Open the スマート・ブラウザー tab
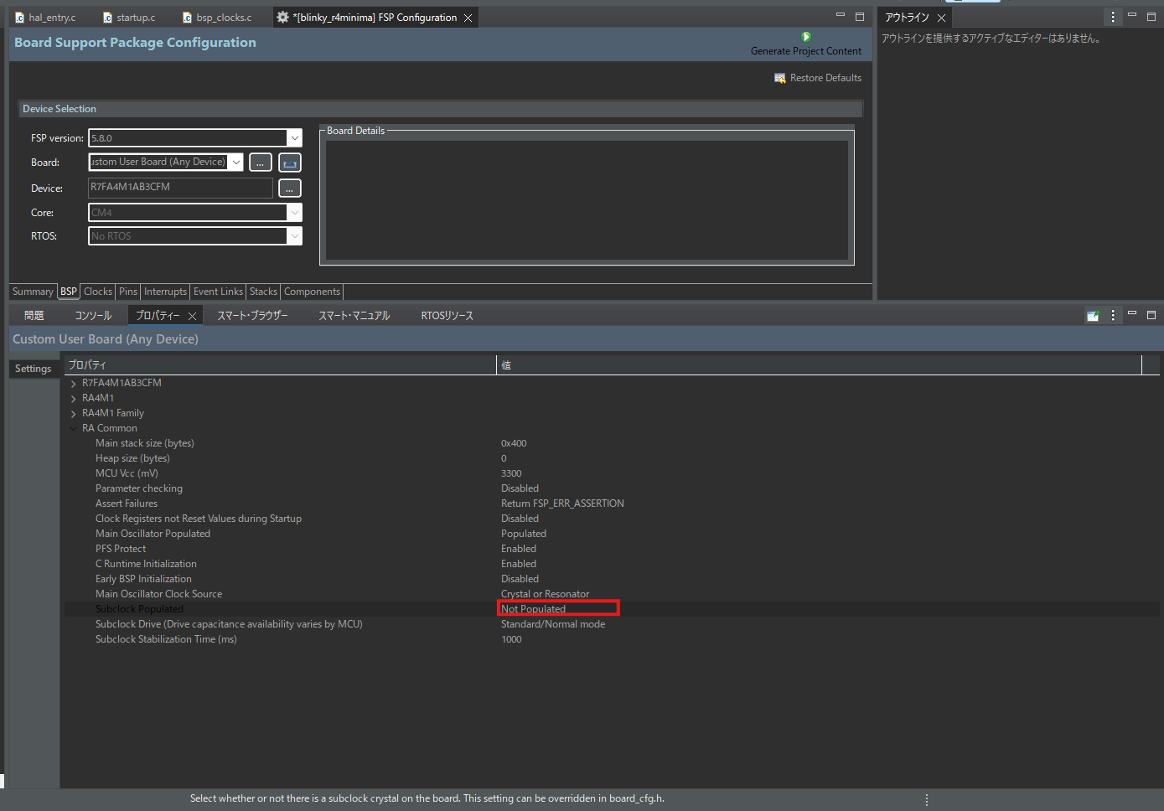 (252, 316)
